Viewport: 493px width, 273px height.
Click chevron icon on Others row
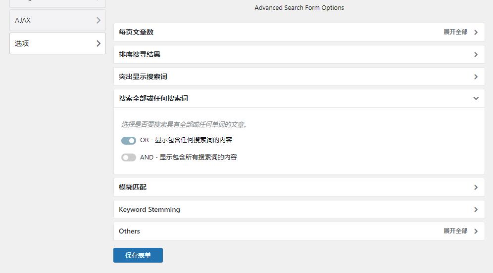(x=476, y=232)
